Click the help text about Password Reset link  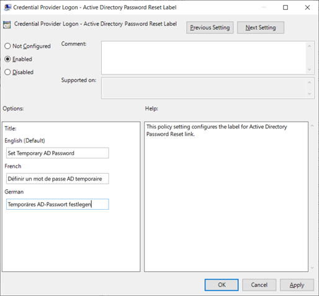point(217,130)
